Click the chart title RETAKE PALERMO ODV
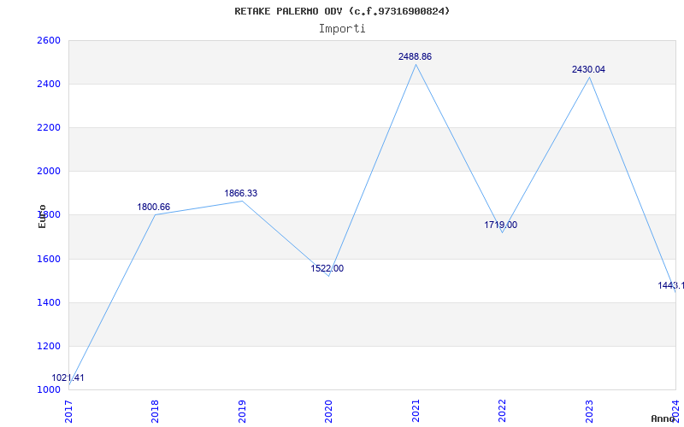The width and height of the screenshot is (684, 427). pyautogui.click(x=342, y=11)
